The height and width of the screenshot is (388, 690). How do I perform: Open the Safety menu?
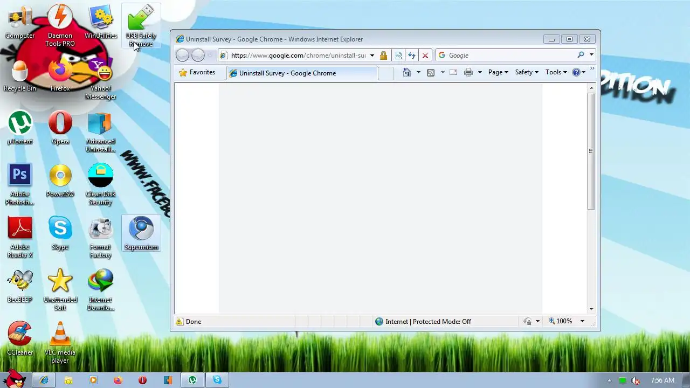[x=527, y=72]
